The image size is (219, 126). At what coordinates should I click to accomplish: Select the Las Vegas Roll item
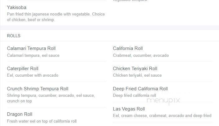click(129, 109)
